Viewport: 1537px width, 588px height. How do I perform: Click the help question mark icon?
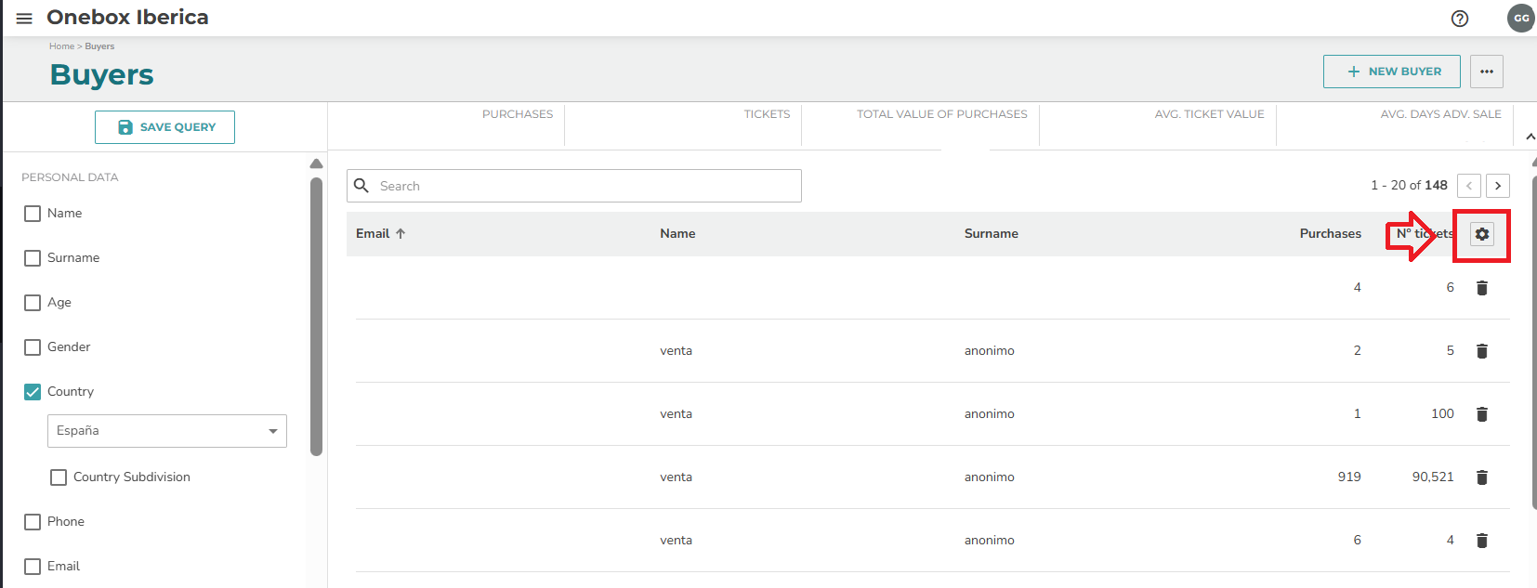pyautogui.click(x=1460, y=19)
